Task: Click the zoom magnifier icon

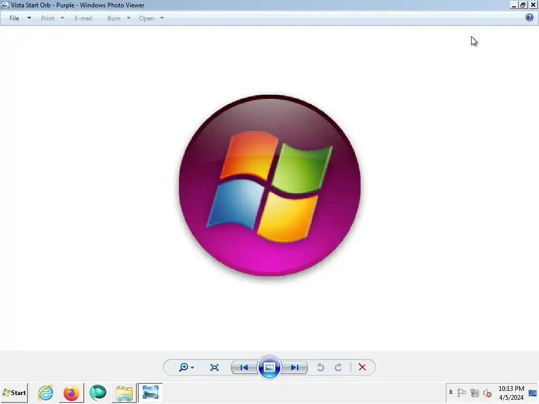Action: pyautogui.click(x=184, y=367)
